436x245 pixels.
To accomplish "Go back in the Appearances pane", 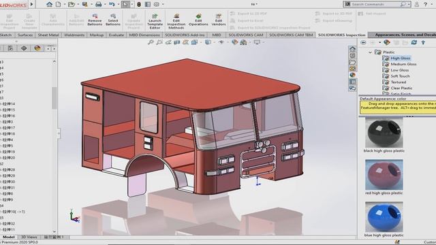I will 363,42.
